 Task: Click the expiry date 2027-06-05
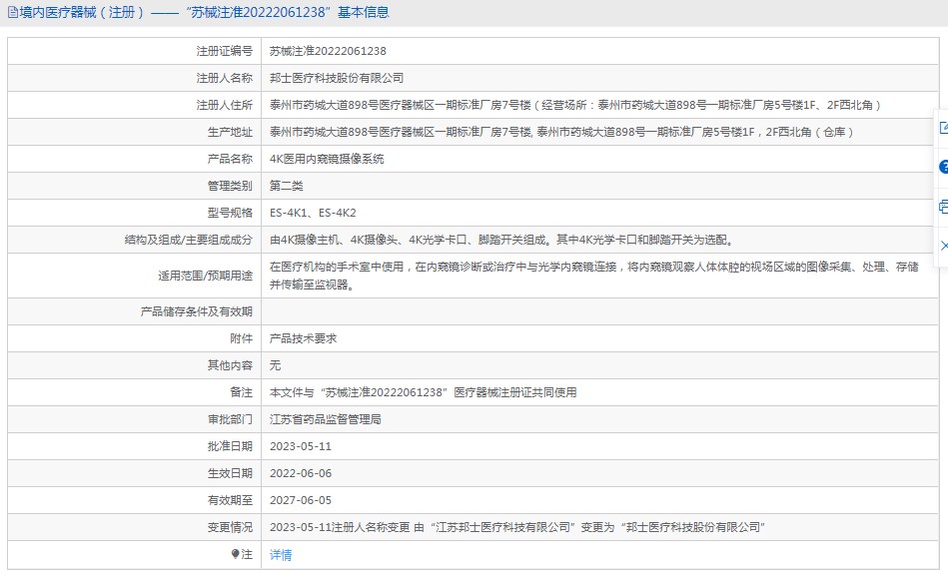pos(301,500)
